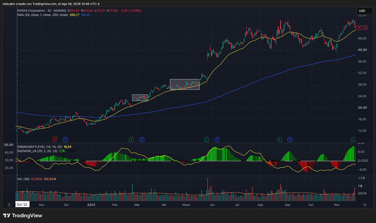Click the green earnings marker before Sep
The image size is (376, 223).
coord(279,140)
